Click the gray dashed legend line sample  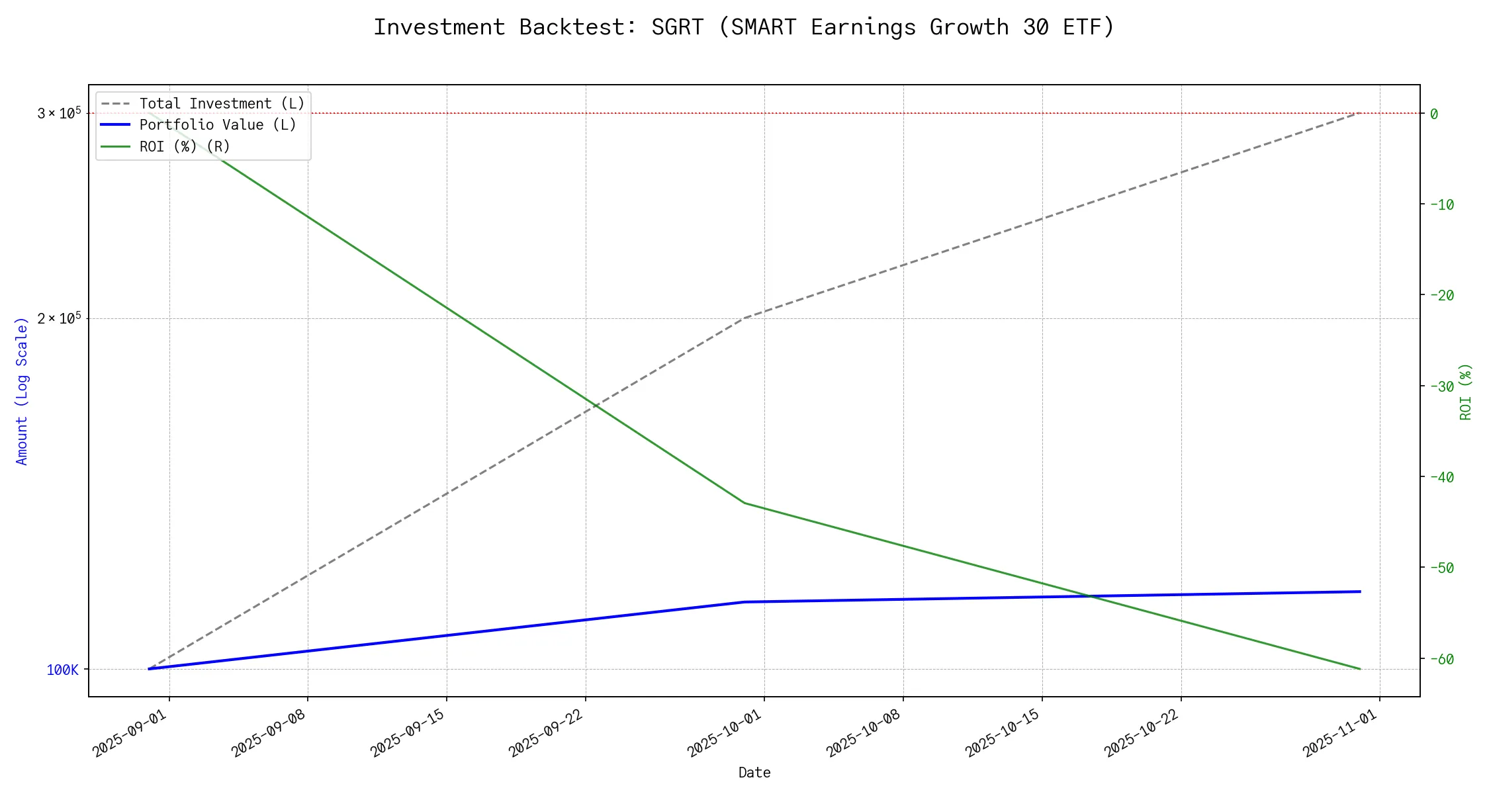click(x=116, y=104)
